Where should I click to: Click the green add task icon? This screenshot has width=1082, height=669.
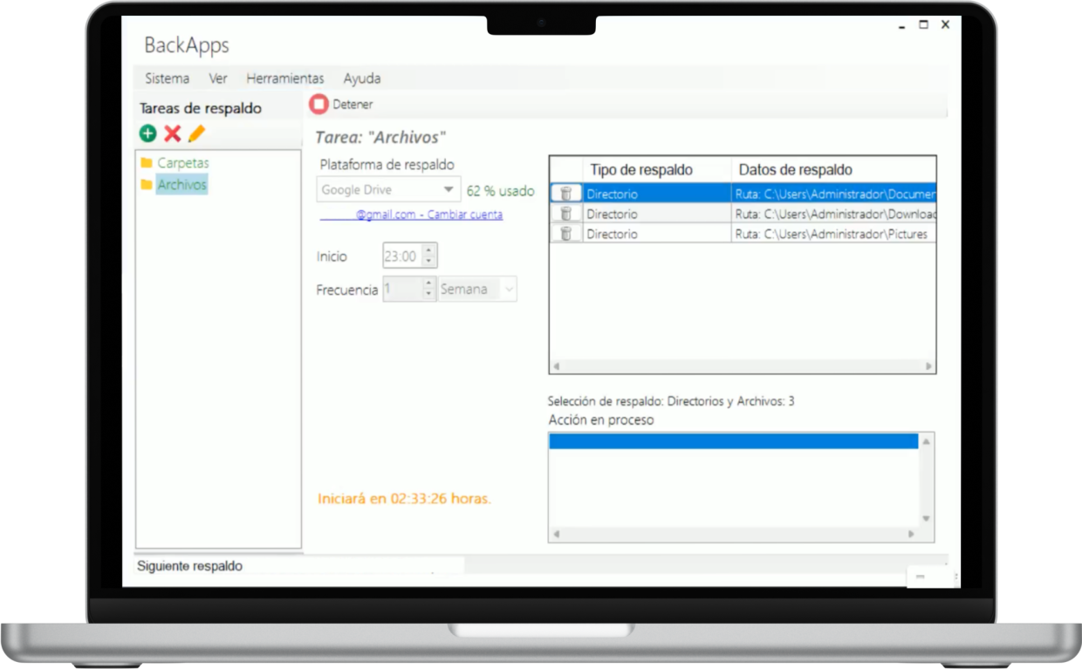(147, 133)
